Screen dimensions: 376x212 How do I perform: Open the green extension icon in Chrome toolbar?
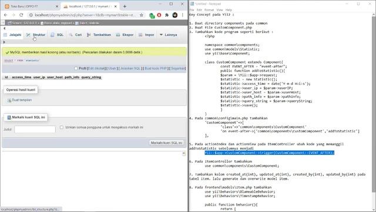pos(152,15)
